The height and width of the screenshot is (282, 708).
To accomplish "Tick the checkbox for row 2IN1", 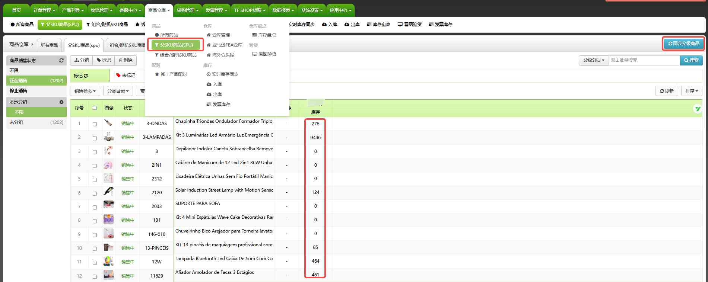I will coord(95,166).
